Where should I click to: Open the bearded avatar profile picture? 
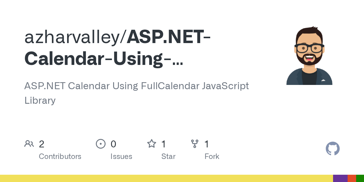(309, 56)
